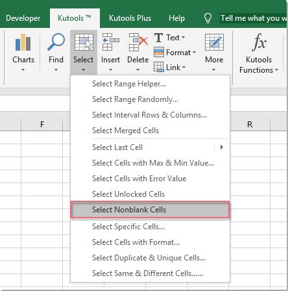Click the Insert rows icon
Screen dimensions: 288x291
pos(110,42)
